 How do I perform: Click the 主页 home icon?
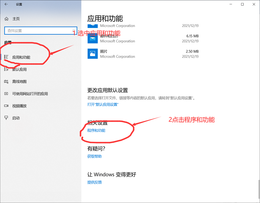click(x=7, y=19)
